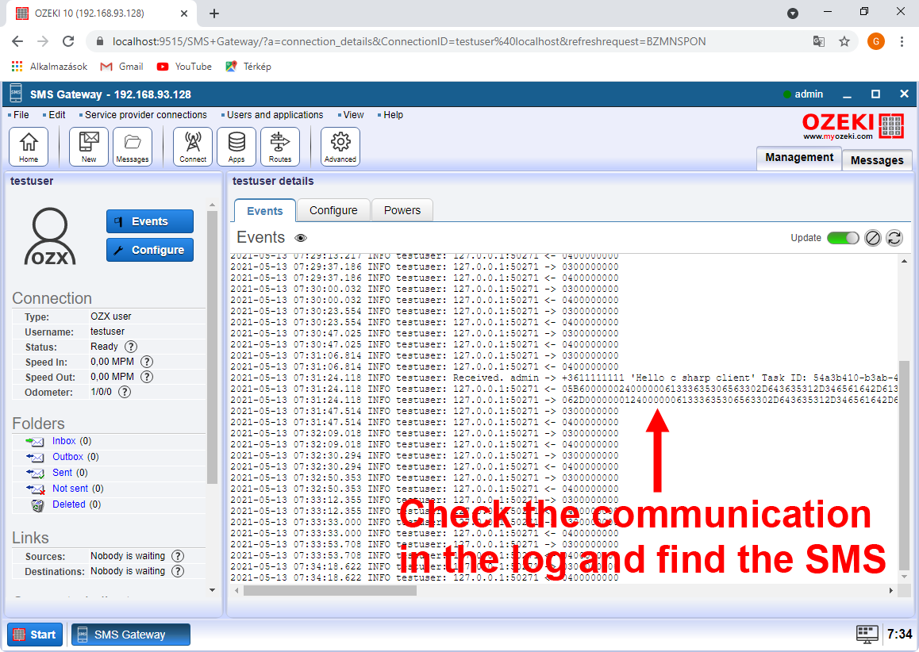Click the event log scroll right arrow
The image size is (919, 652).
tap(891, 590)
